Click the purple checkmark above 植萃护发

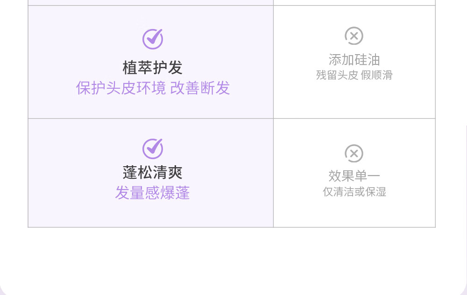[152, 39]
